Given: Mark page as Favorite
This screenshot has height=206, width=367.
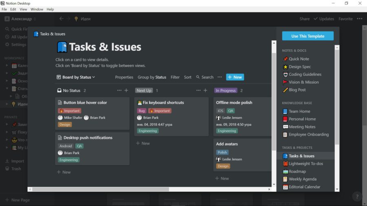Looking at the screenshot, I should pos(345,19).
